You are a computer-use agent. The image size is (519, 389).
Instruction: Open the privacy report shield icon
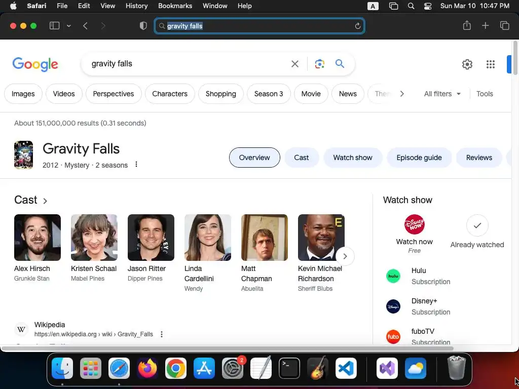tap(143, 26)
